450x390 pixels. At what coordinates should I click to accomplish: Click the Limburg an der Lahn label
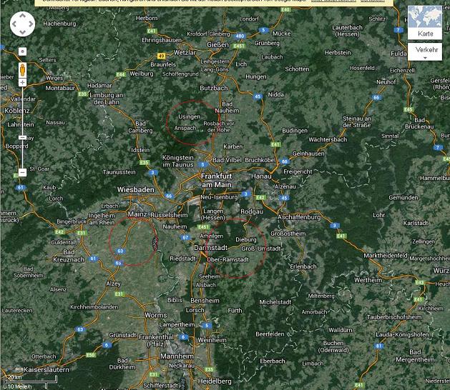click(x=106, y=99)
